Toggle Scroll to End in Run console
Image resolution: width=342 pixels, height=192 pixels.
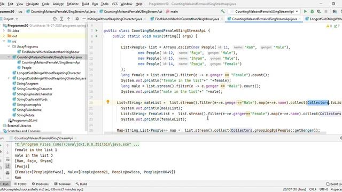(x=7, y=166)
